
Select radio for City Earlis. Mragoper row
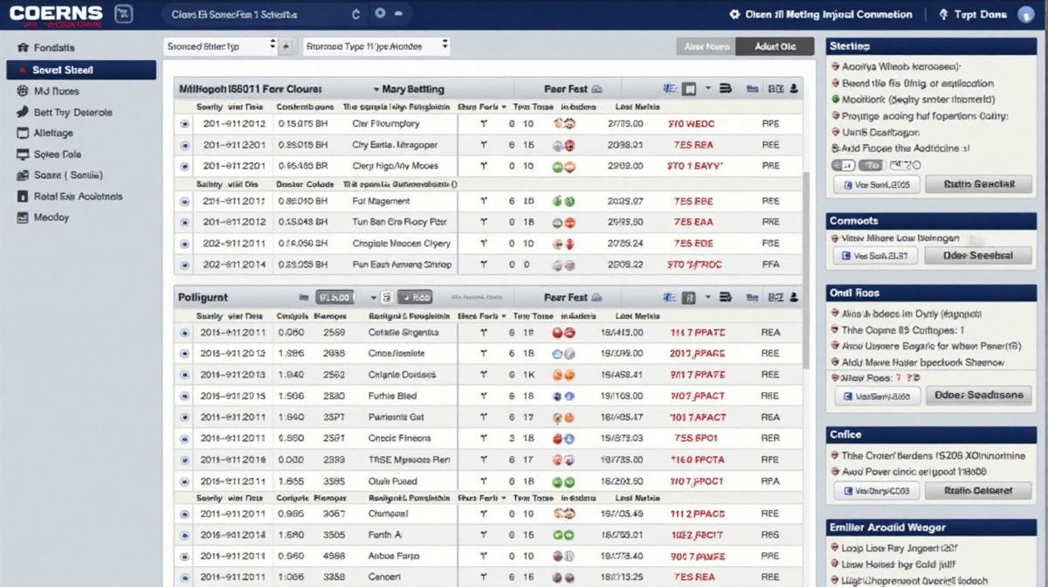click(x=184, y=145)
